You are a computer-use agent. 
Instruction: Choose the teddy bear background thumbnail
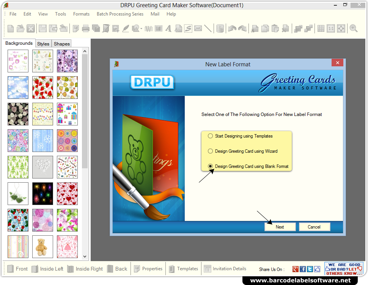coord(42,247)
